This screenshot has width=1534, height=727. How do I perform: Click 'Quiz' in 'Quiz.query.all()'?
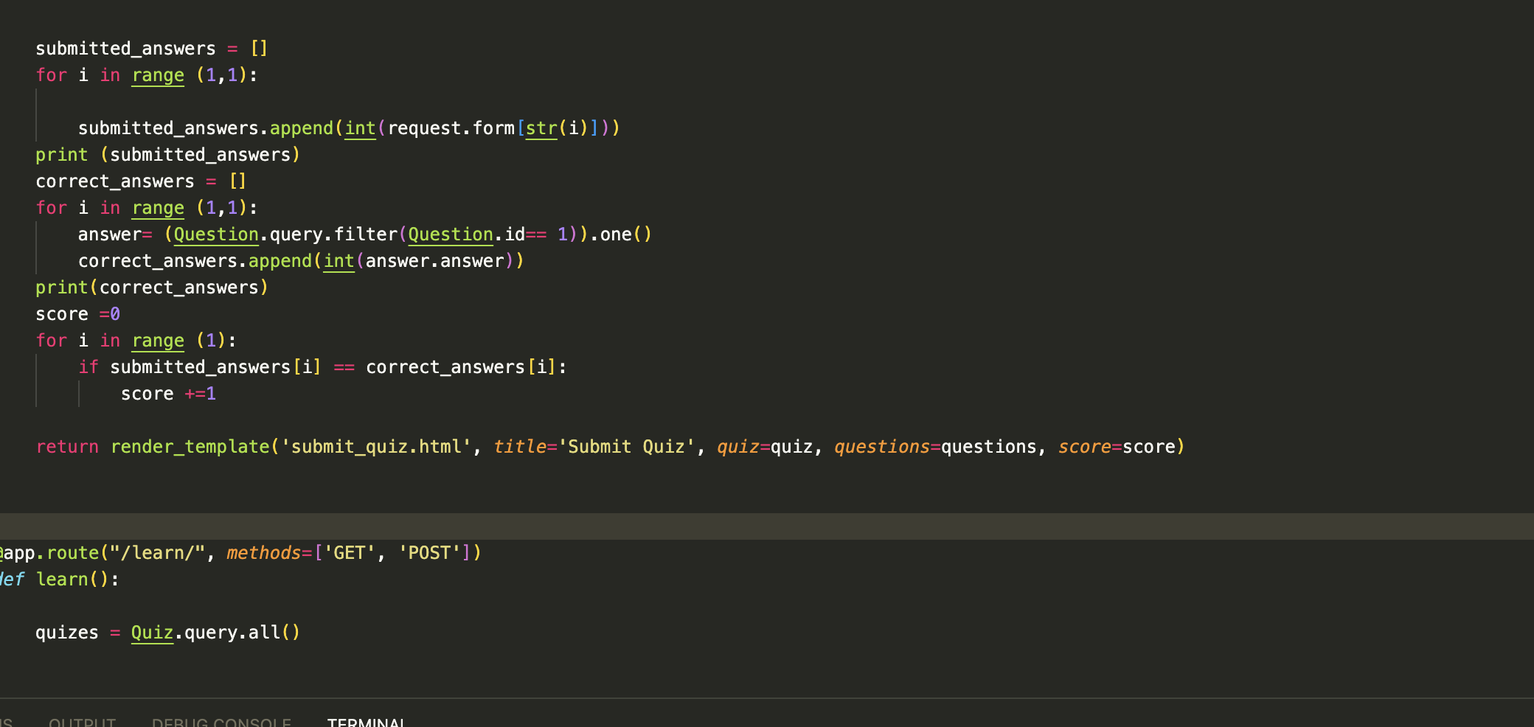[x=152, y=633]
